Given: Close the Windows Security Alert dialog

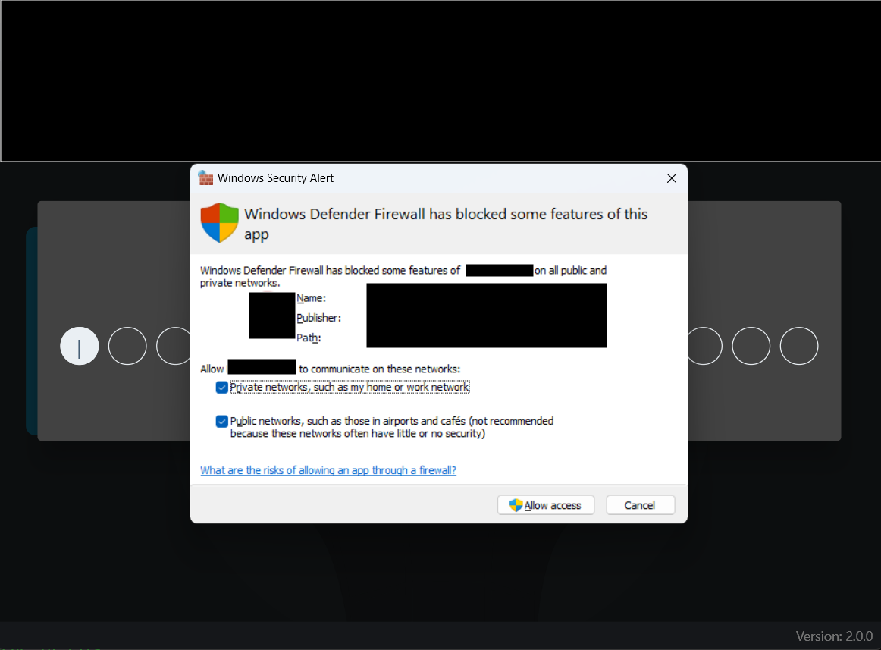Looking at the screenshot, I should [x=671, y=177].
